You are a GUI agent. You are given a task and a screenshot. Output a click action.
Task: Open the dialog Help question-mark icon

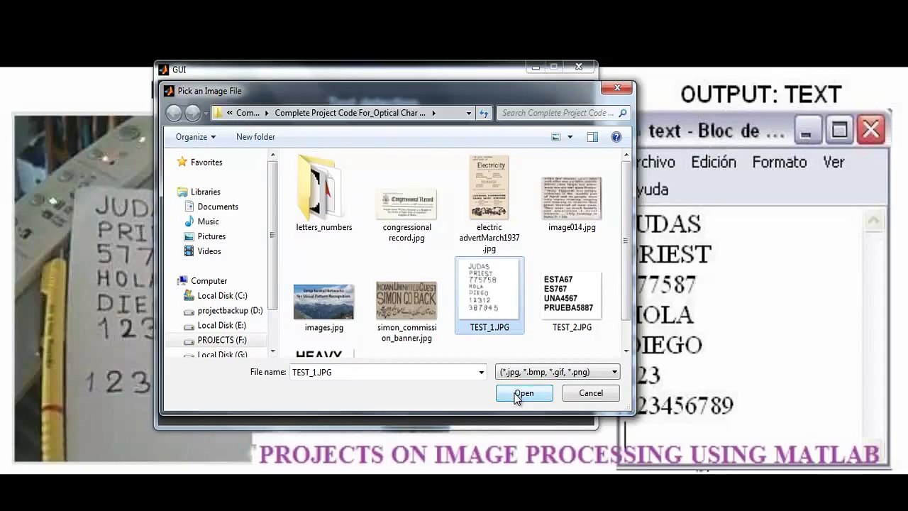pos(616,137)
